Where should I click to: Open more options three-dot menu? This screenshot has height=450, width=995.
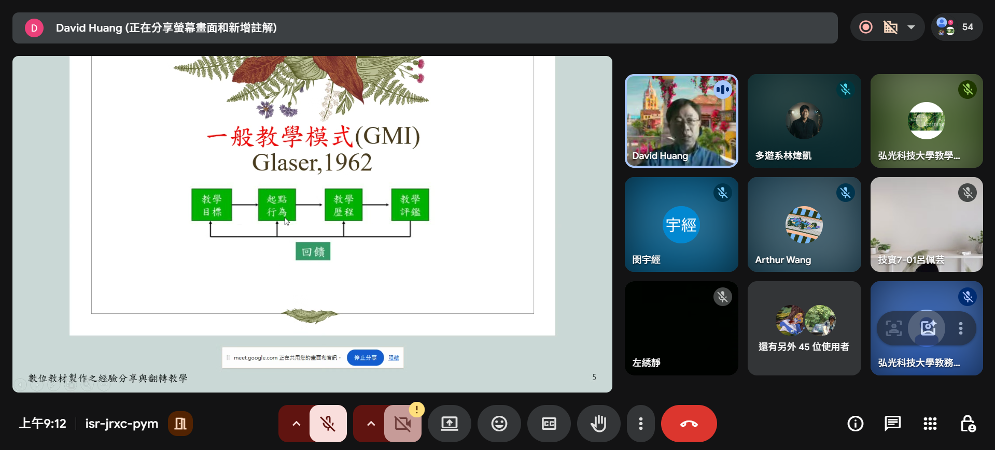click(641, 424)
